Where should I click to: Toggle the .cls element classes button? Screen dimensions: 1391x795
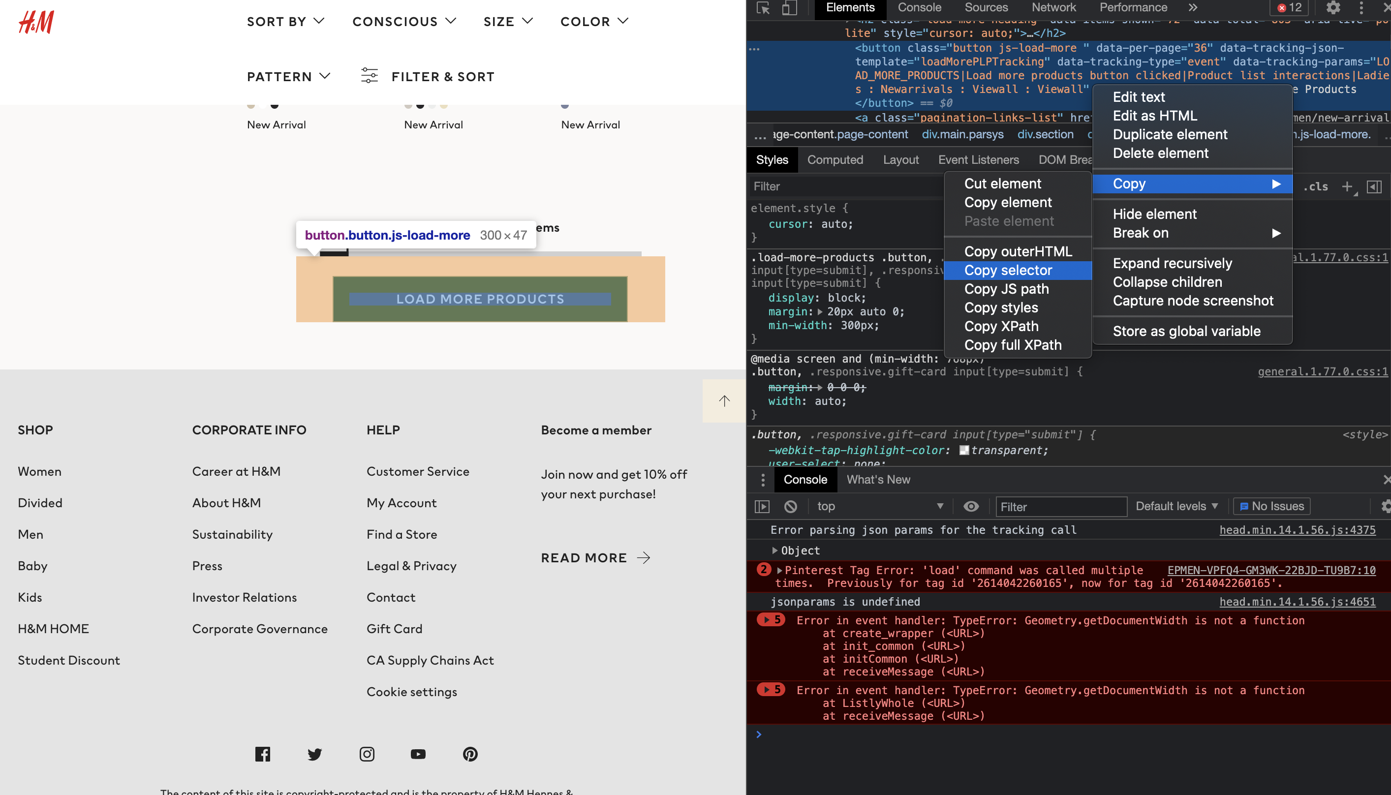(x=1316, y=186)
